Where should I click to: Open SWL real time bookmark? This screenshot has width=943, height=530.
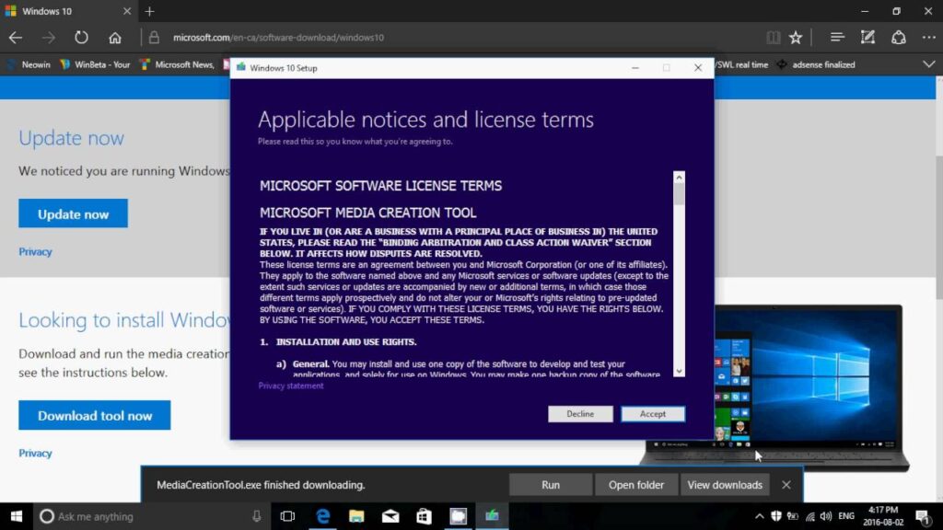tap(741, 65)
